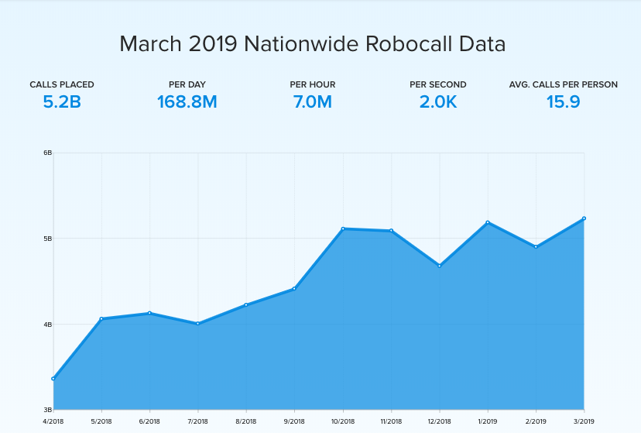Select the July 2018 data point
Screen dimensions: 641x433
point(198,324)
